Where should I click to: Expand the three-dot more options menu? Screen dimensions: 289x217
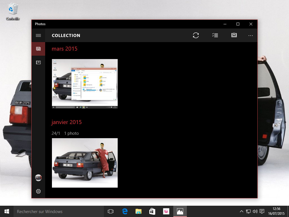251,36
